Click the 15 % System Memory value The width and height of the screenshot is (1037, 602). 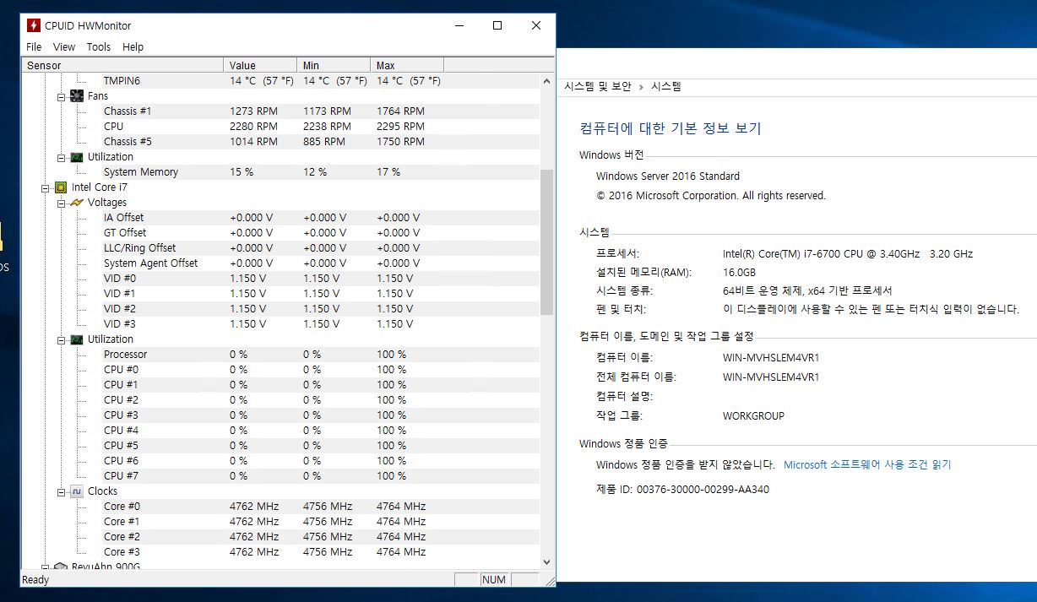[x=242, y=172]
